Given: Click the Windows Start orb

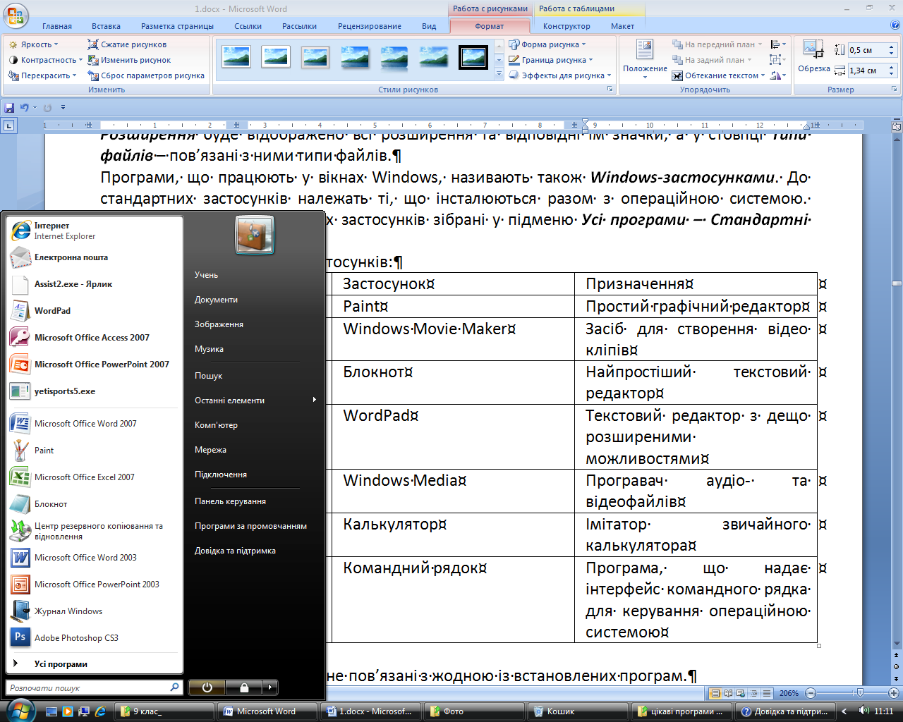Looking at the screenshot, I should click(x=20, y=711).
